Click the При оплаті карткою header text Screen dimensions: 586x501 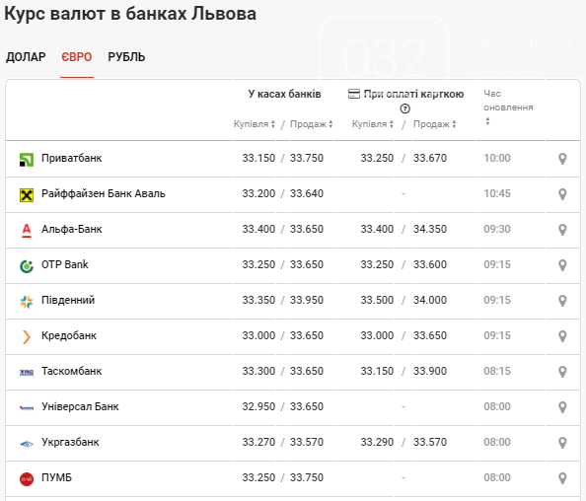[413, 94]
